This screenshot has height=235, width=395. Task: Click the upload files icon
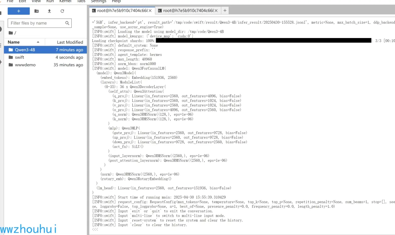(49, 11)
